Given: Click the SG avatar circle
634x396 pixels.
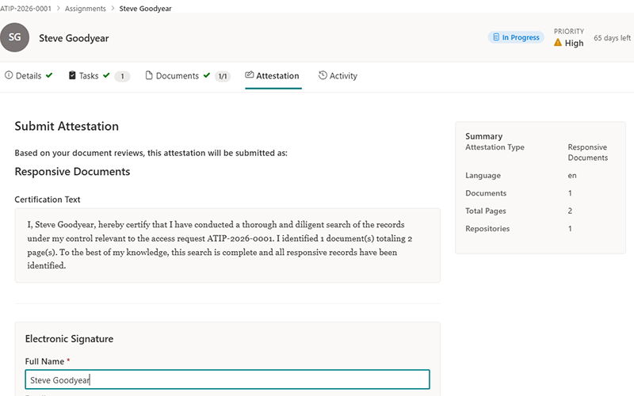Looking at the screenshot, I should coord(14,37).
